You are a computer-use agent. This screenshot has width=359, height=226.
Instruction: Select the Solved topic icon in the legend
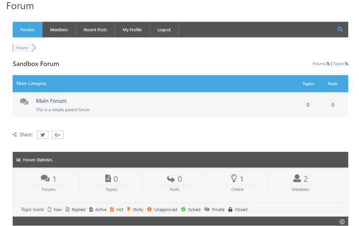(x=183, y=209)
